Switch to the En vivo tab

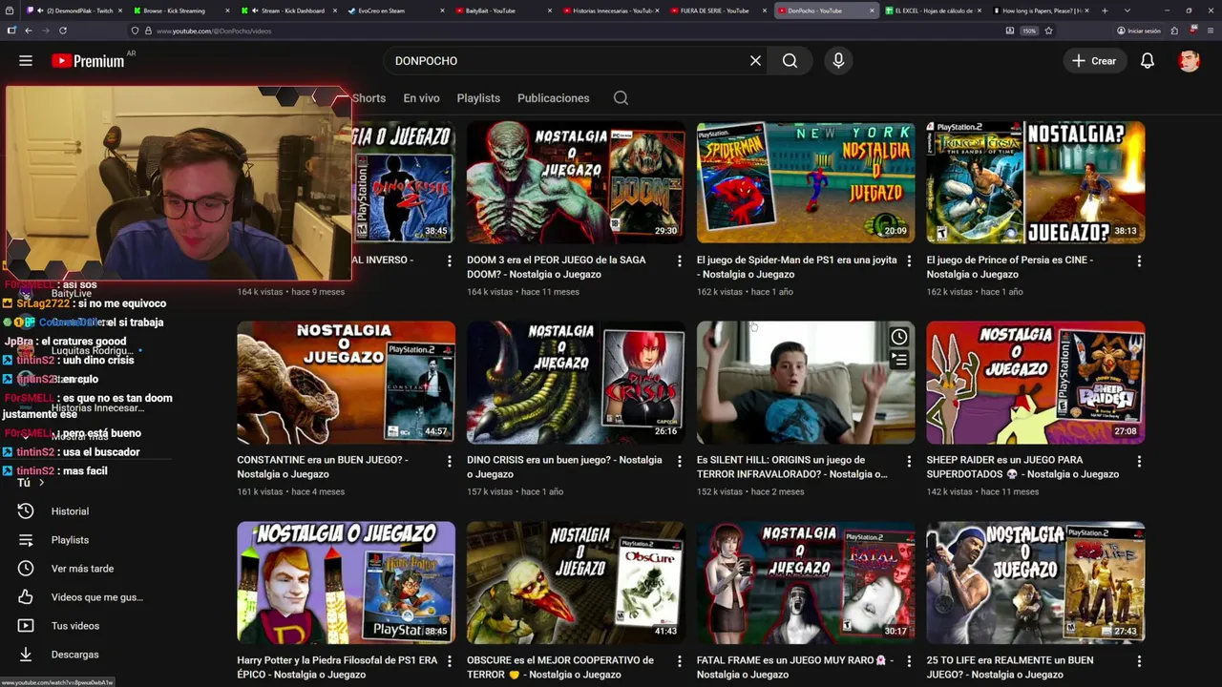click(421, 98)
